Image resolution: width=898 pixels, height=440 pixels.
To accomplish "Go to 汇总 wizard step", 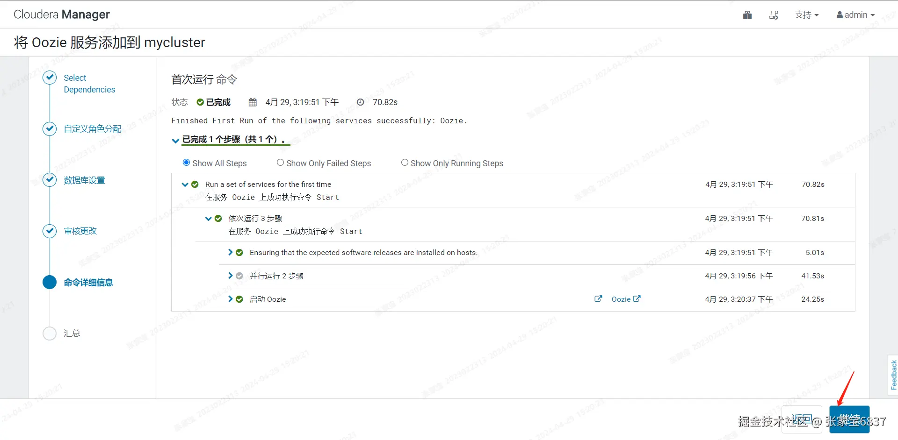I will (72, 334).
